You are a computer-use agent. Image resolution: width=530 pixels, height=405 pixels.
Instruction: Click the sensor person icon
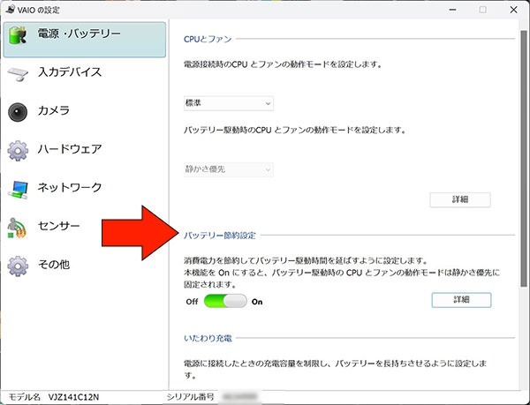(x=17, y=228)
